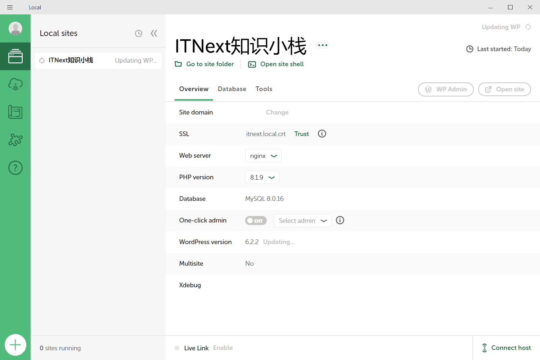The image size is (540, 360).
Task: Collapse the Local sites sidebar
Action: (x=154, y=33)
